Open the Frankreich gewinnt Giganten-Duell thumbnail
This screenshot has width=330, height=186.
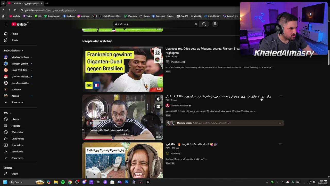(x=123, y=69)
